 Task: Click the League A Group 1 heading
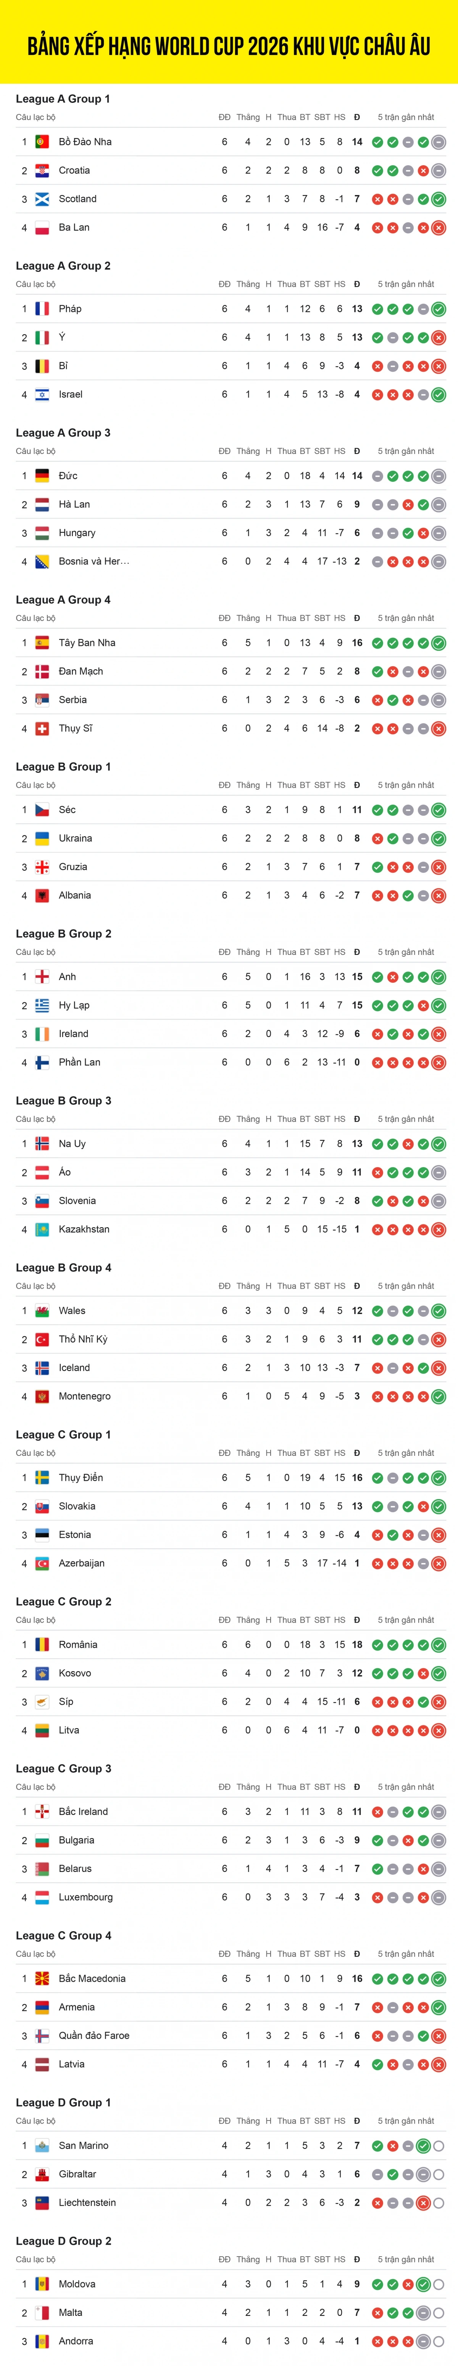[x=62, y=98]
